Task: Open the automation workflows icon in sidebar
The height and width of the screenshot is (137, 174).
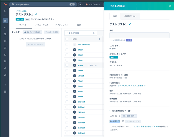Action: click(x=5, y=68)
